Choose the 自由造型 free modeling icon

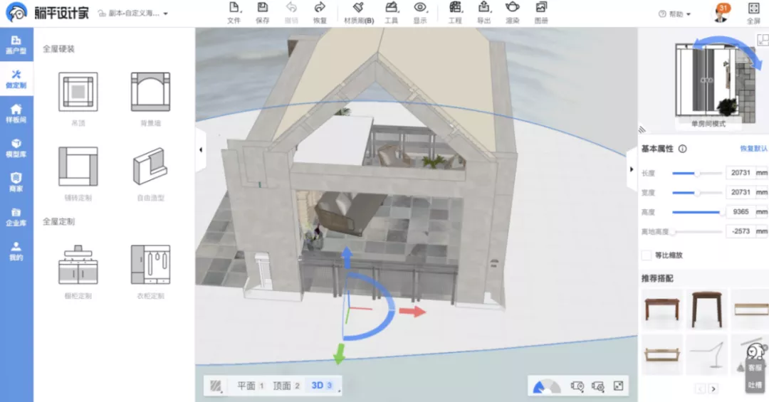150,166
